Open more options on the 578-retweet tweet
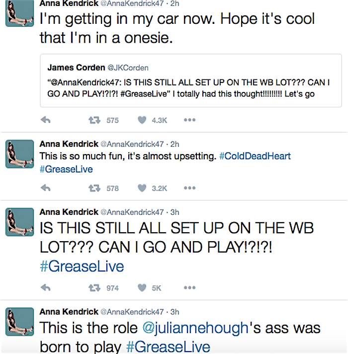This screenshot has height=354, width=348. [189, 188]
